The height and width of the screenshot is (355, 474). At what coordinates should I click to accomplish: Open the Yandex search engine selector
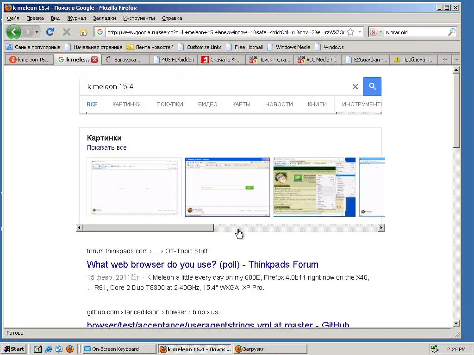(x=376, y=32)
